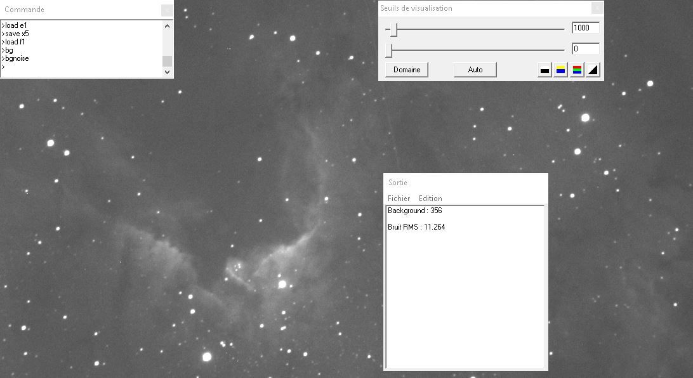
Task: Close the Seuils de visualisation window
Action: pyautogui.click(x=597, y=8)
